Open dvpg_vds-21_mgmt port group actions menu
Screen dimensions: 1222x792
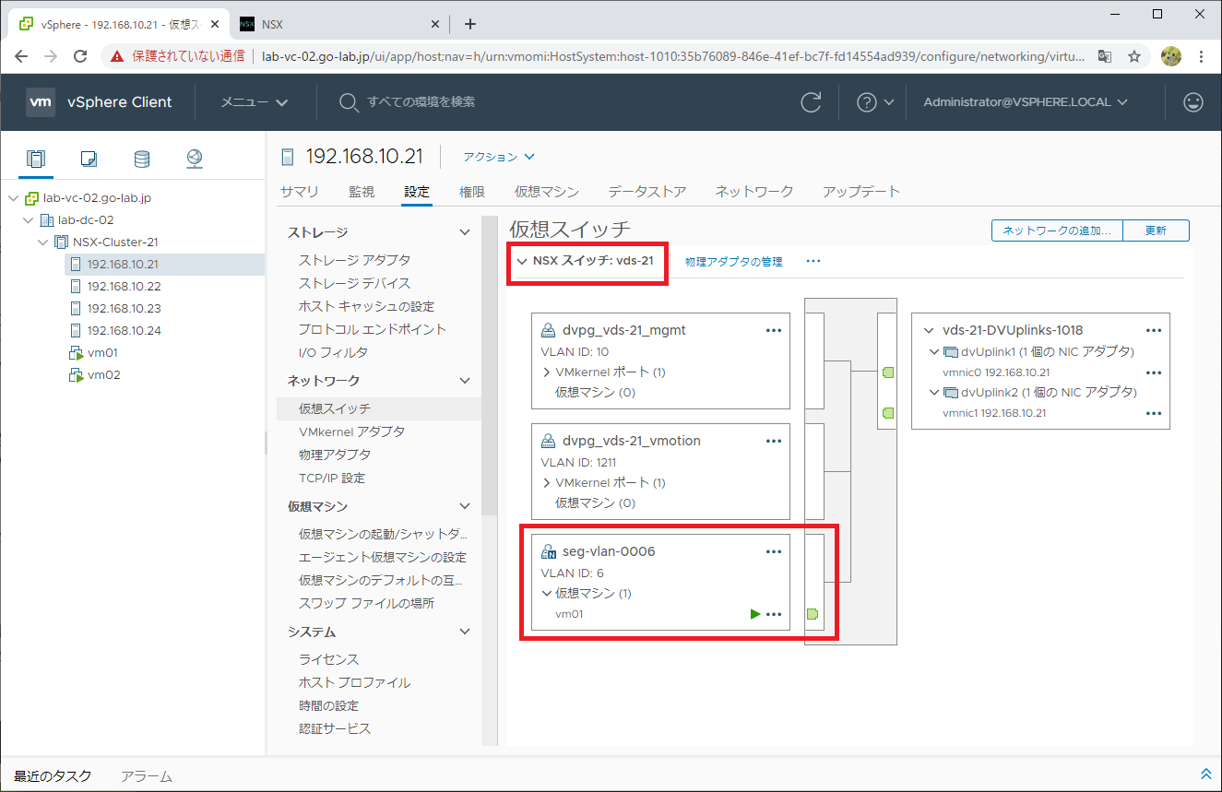[x=774, y=330]
